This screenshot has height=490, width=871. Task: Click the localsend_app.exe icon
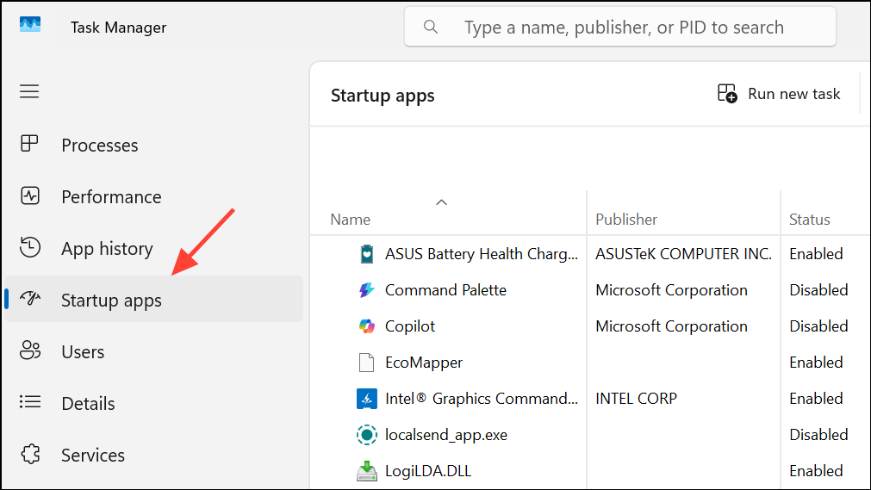367,435
